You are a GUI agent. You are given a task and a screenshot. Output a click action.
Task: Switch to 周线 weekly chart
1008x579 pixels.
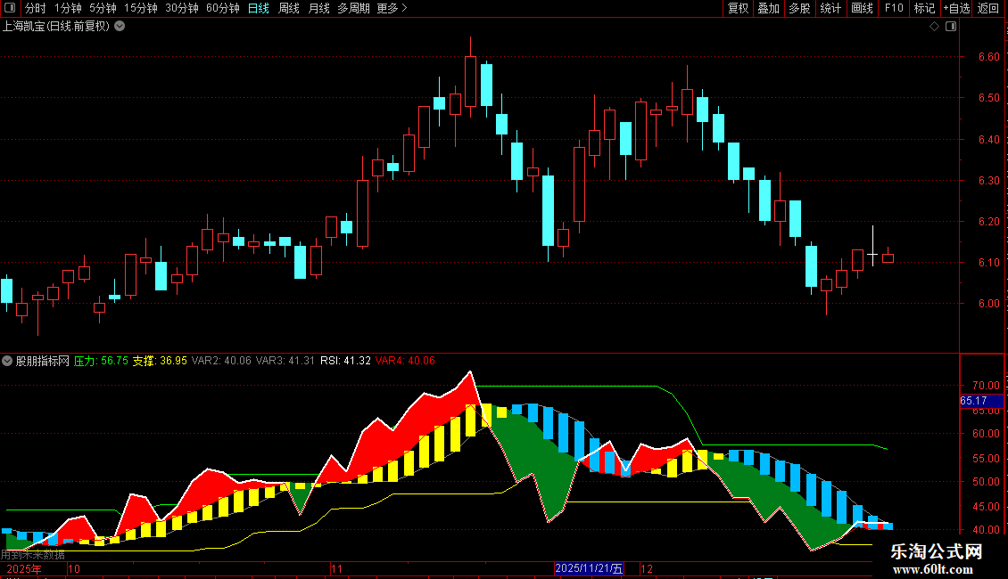pos(289,8)
